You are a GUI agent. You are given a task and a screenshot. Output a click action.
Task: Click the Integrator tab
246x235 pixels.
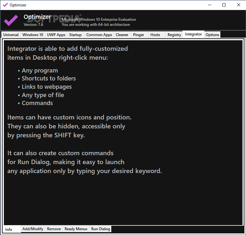193,34
